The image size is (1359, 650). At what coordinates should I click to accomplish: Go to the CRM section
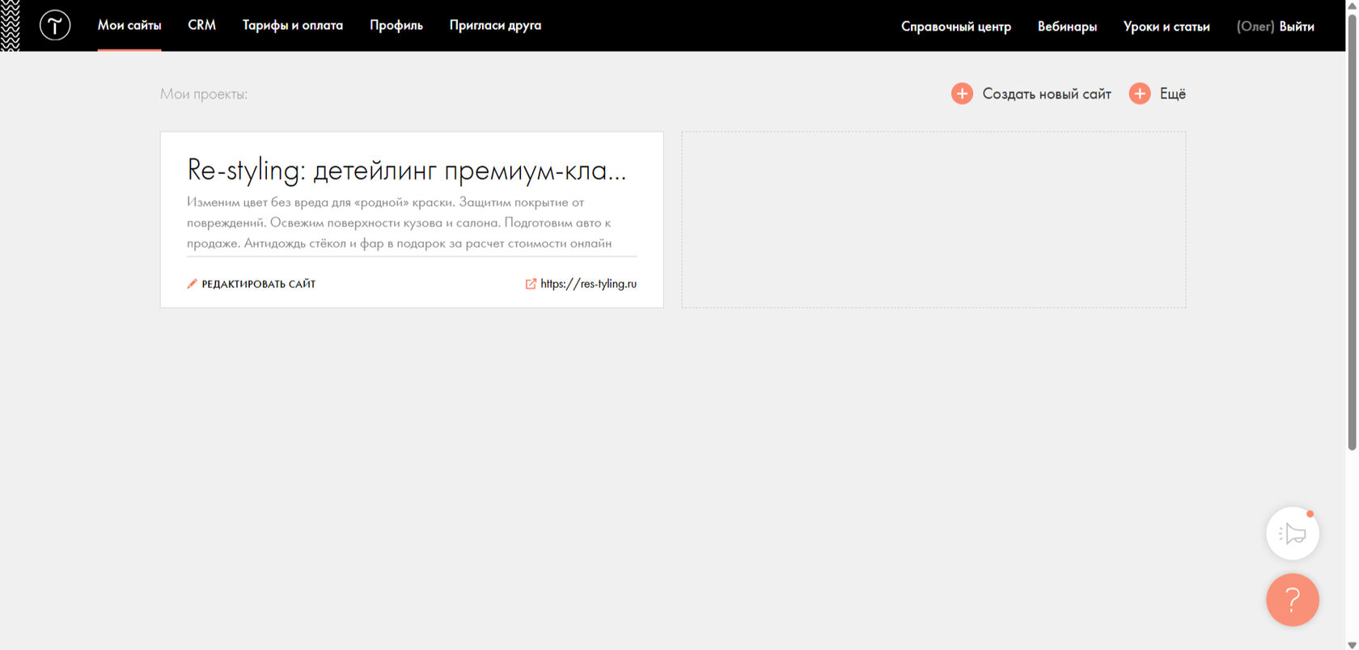(x=202, y=25)
